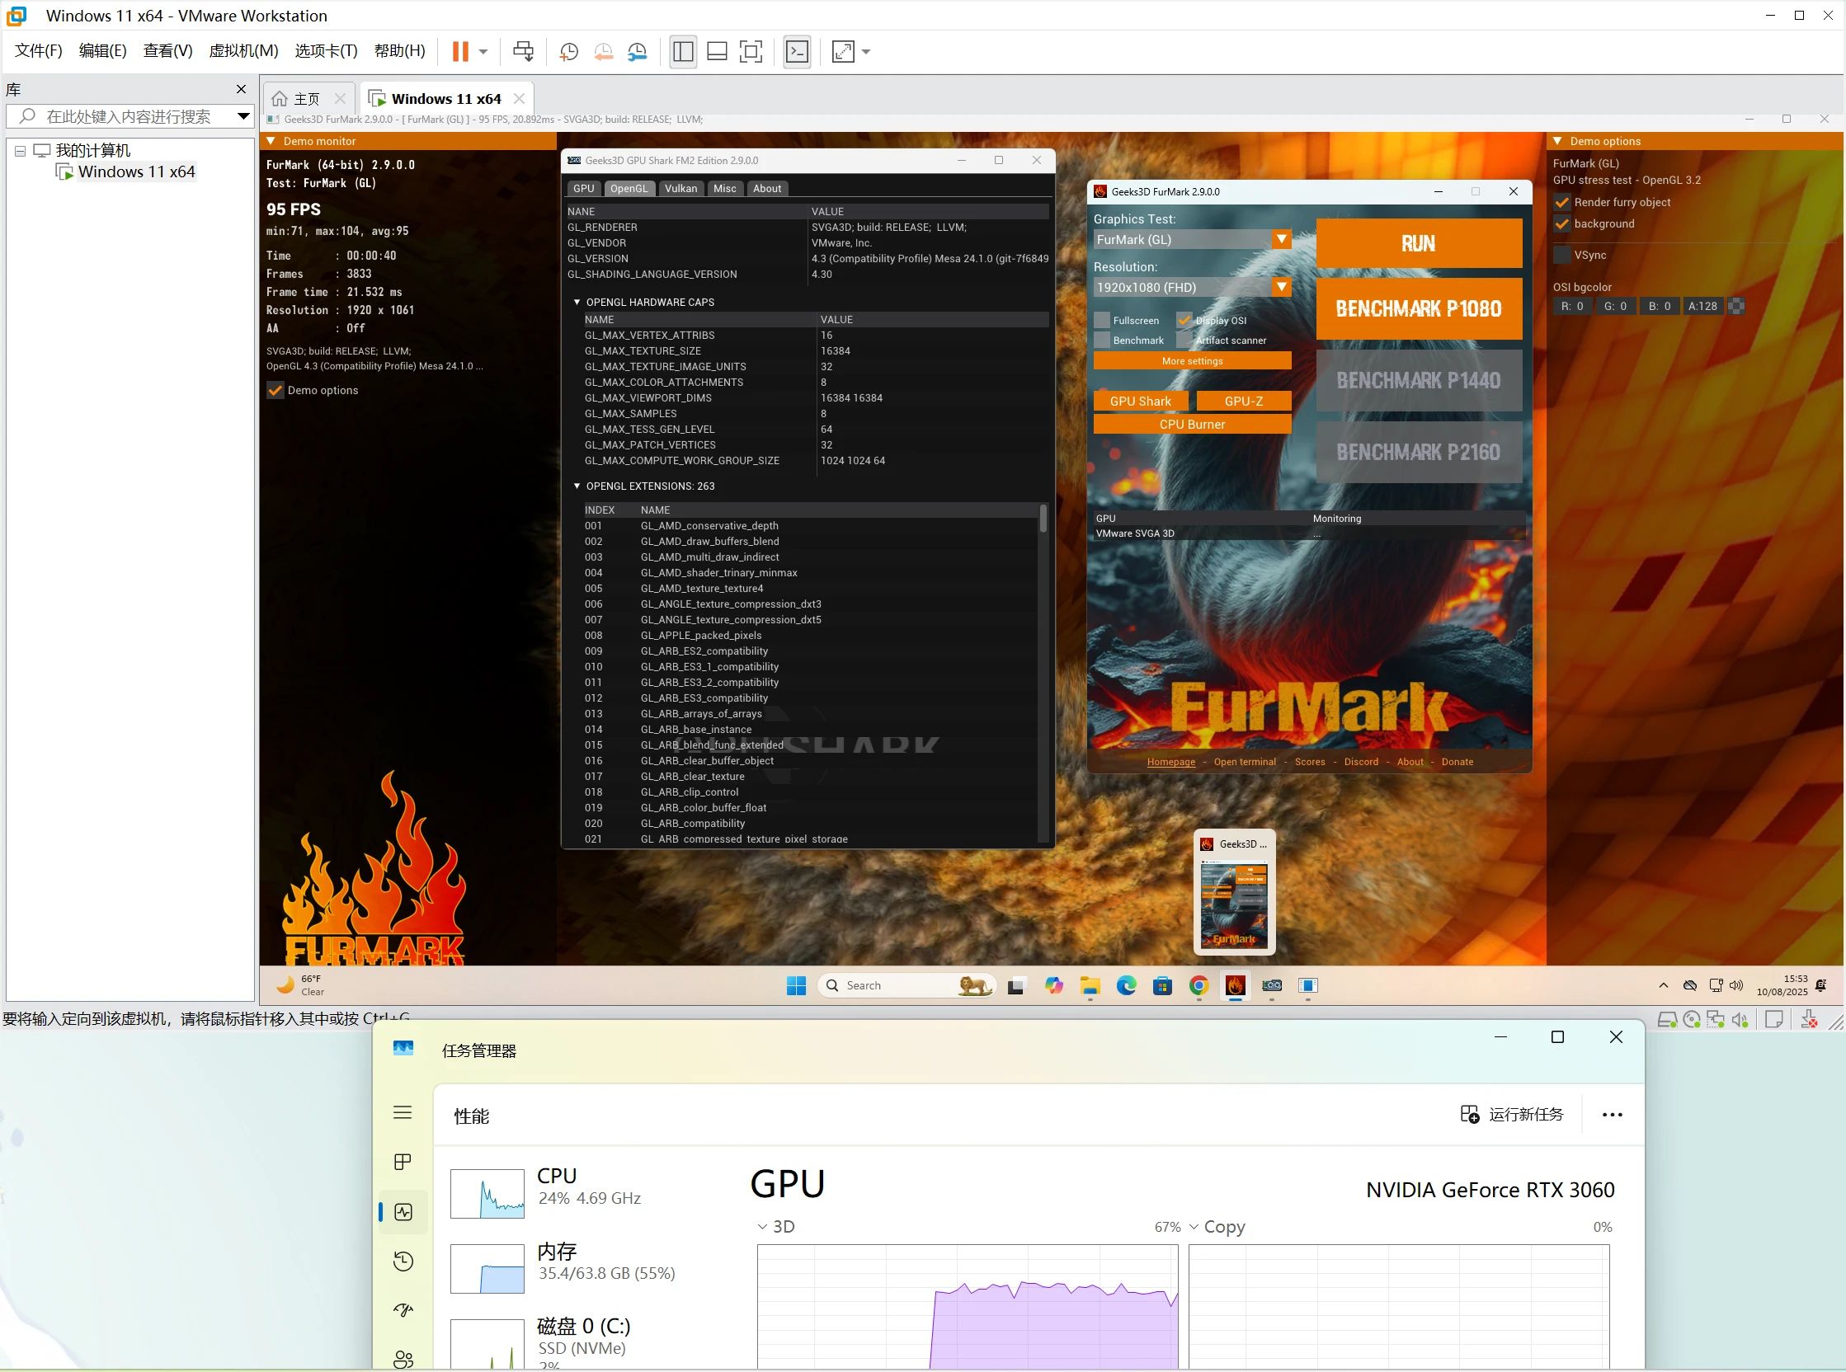Open the Graphics Test dropdown
Viewport: 1846px width, 1372px height.
click(1192, 240)
